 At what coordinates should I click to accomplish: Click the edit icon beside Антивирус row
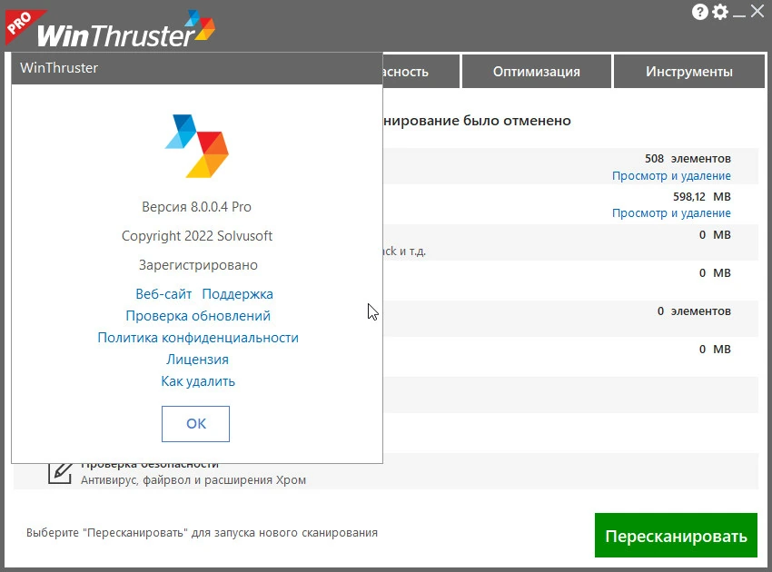(60, 472)
